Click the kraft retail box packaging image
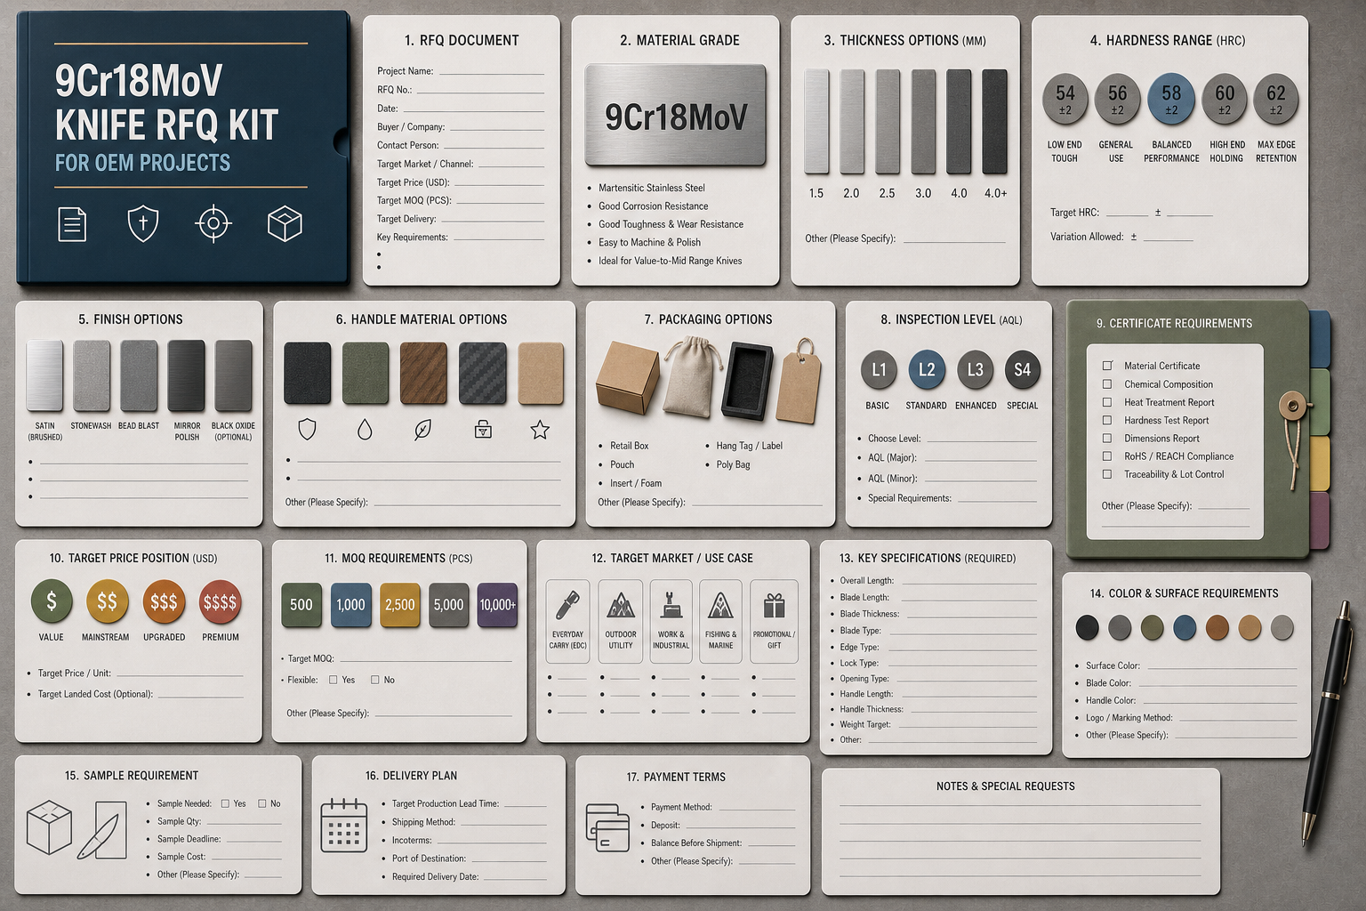This screenshot has height=911, width=1366. (x=628, y=377)
